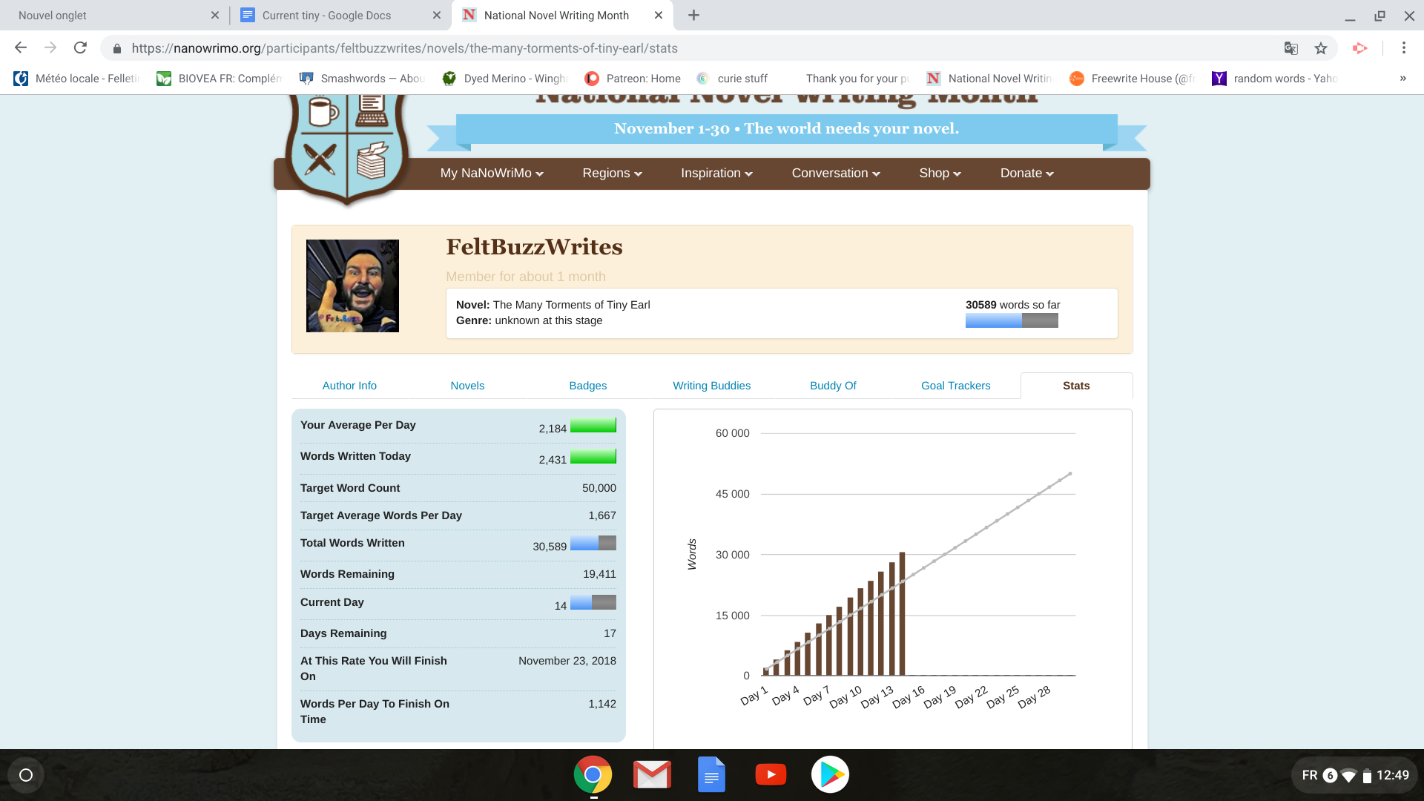Open the BIOVEA FR bookmark
Image resolution: width=1424 pixels, height=801 pixels.
220,79
